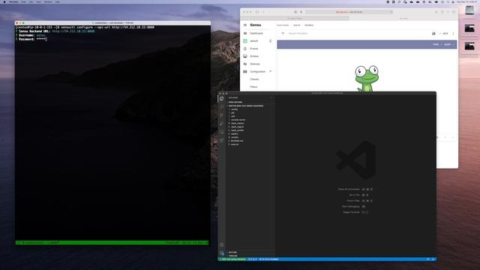Screen dimensions: 480x270
Task: Open Events in Sensu sidebar
Action: [253, 49]
